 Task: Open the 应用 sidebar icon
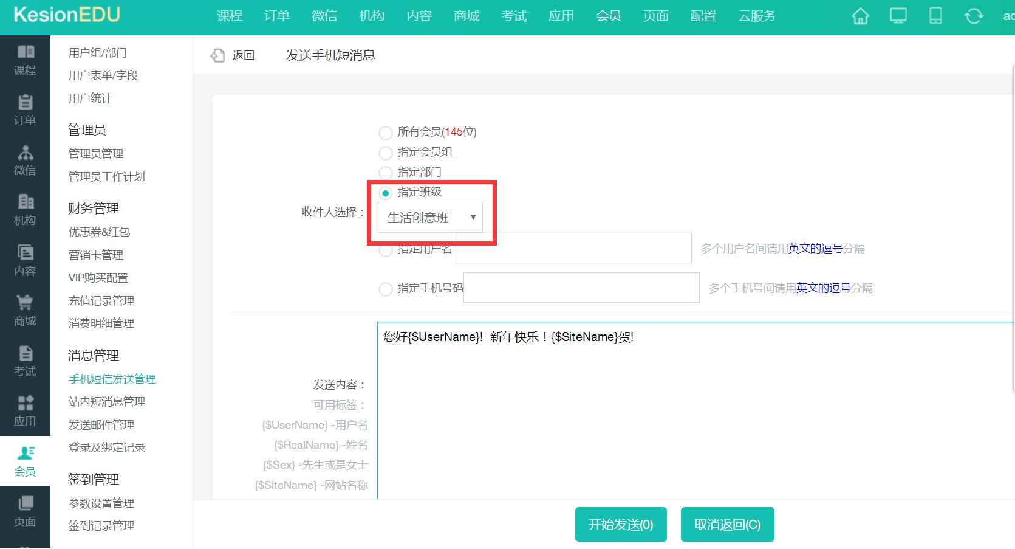click(x=25, y=410)
